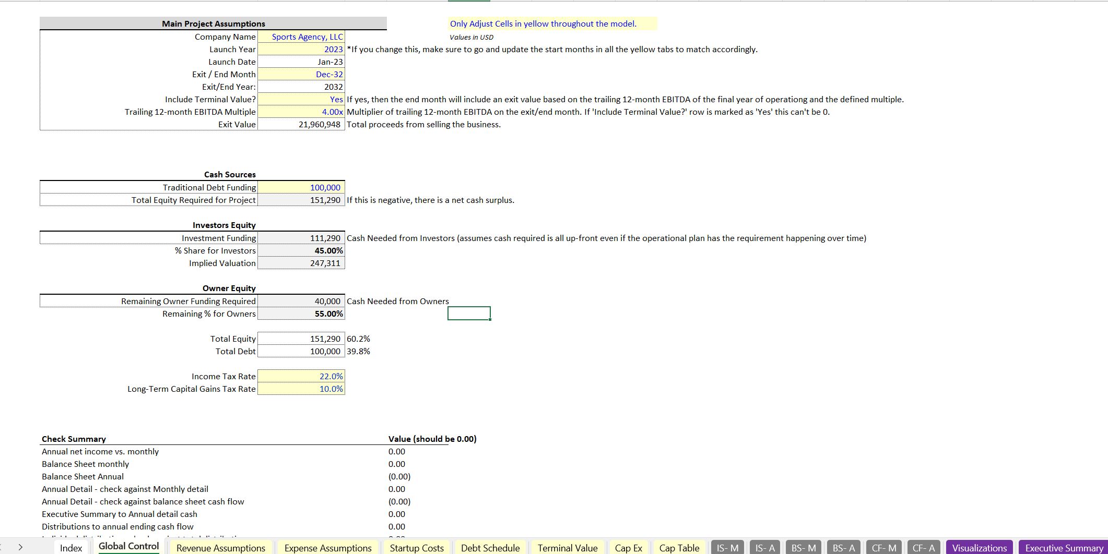Image resolution: width=1108 pixels, height=554 pixels.
Task: Select the Income Tax Rate 22.0% cell
Action: click(x=301, y=376)
